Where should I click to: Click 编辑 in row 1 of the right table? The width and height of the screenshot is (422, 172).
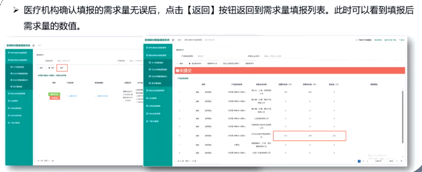[x=197, y=92]
